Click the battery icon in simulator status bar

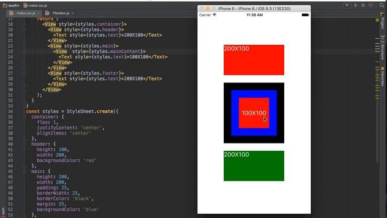click(305, 15)
